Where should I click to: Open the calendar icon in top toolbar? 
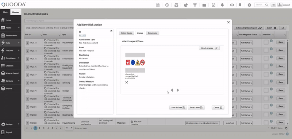[158, 5]
